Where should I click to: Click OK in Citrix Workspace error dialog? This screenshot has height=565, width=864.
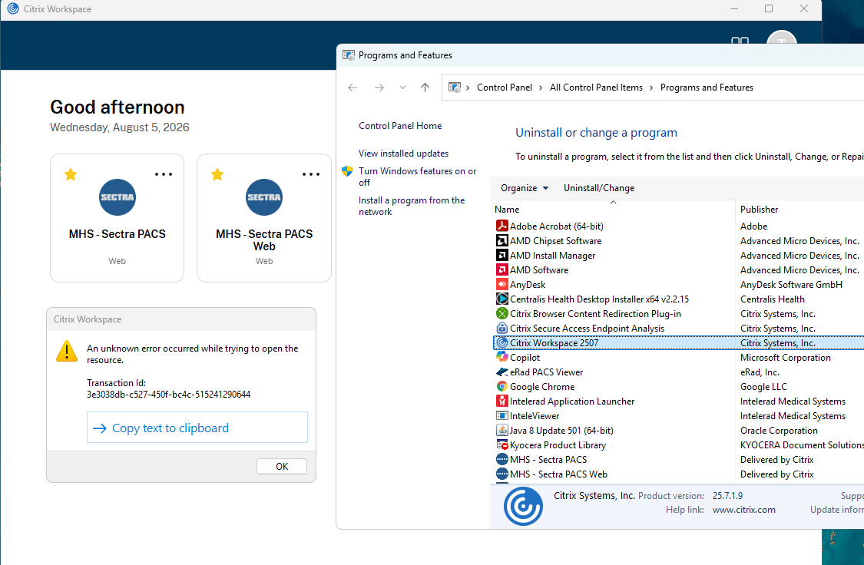click(282, 467)
